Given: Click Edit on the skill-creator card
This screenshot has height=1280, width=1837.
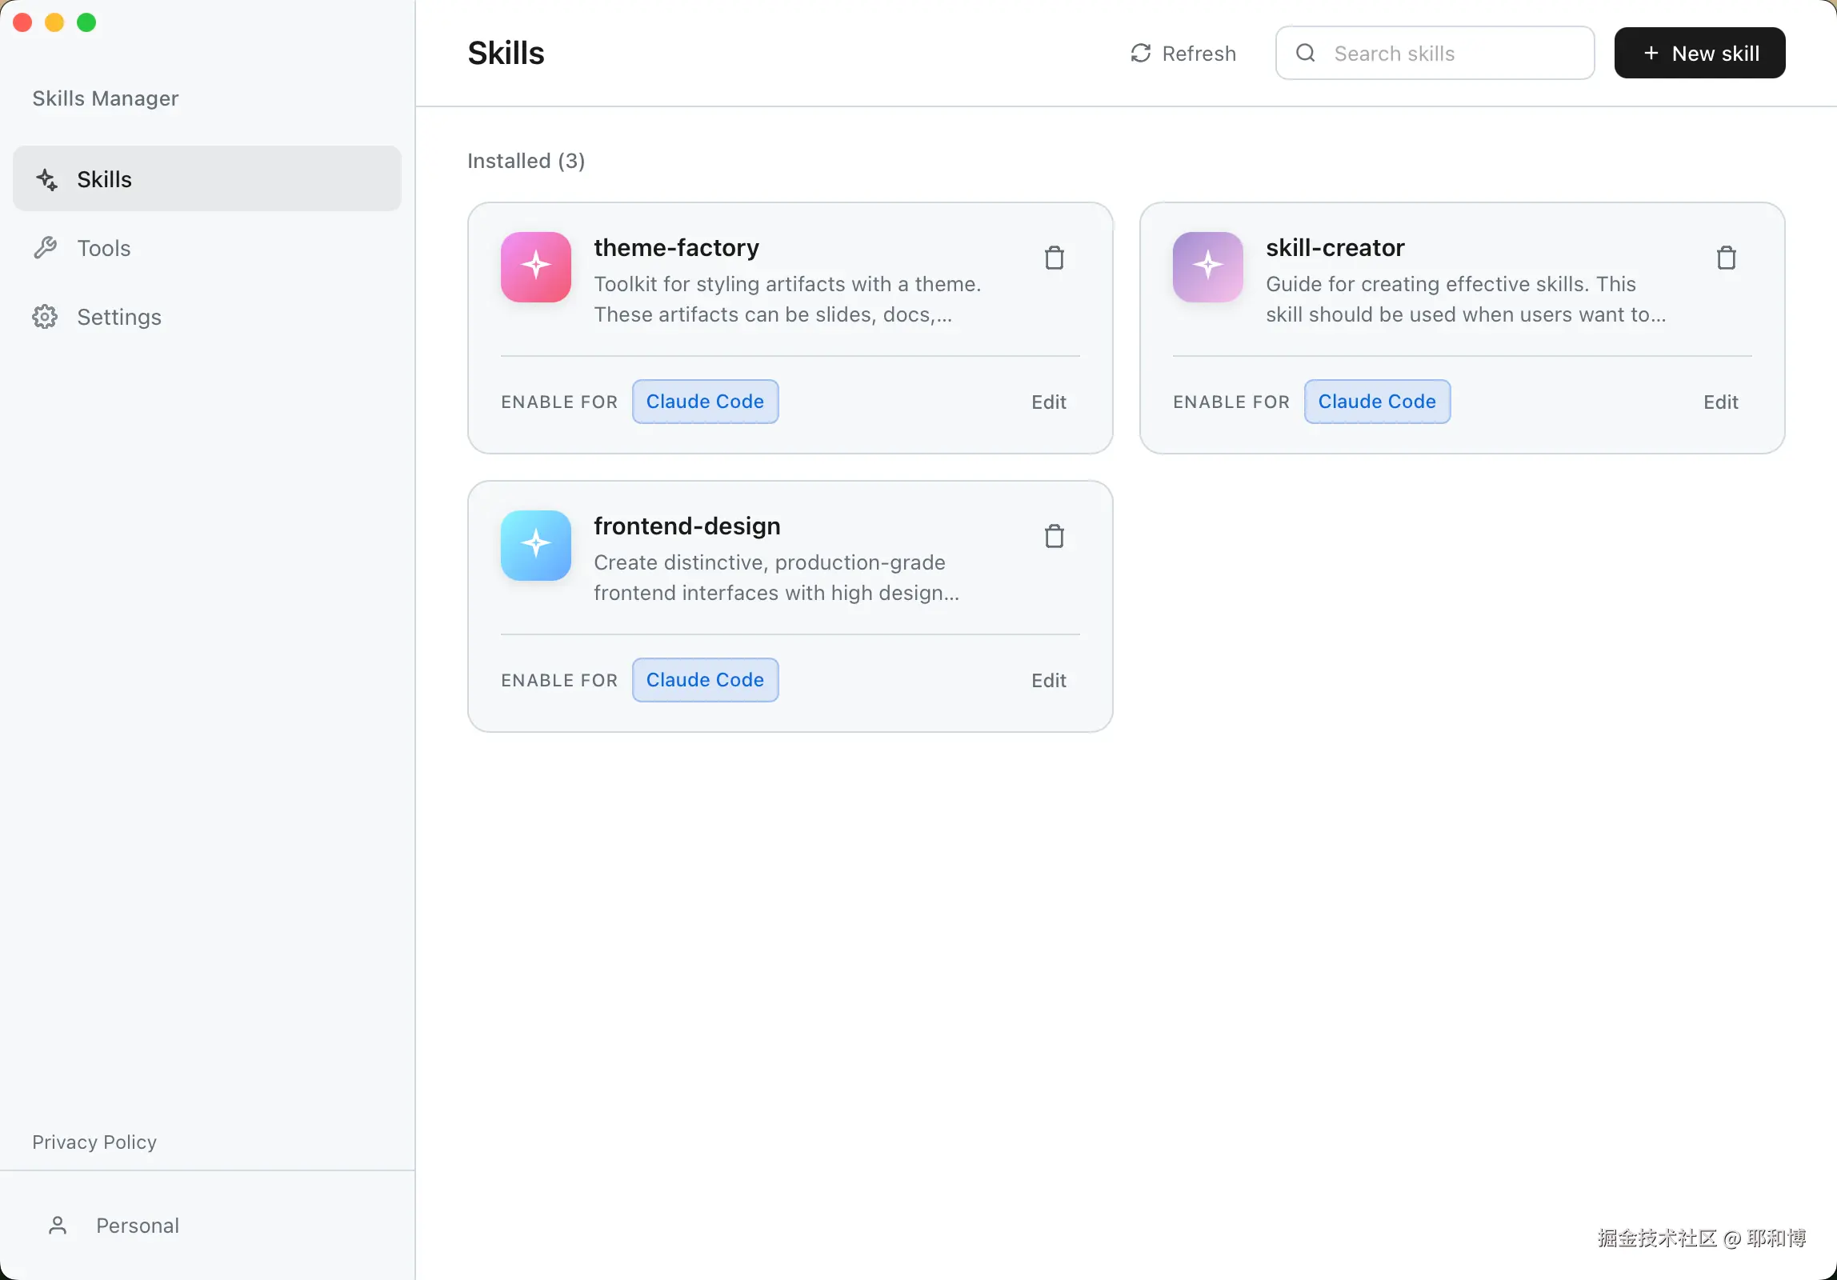Looking at the screenshot, I should point(1720,402).
